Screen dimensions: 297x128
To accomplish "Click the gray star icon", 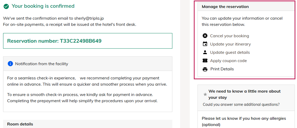I will click(205, 94).
